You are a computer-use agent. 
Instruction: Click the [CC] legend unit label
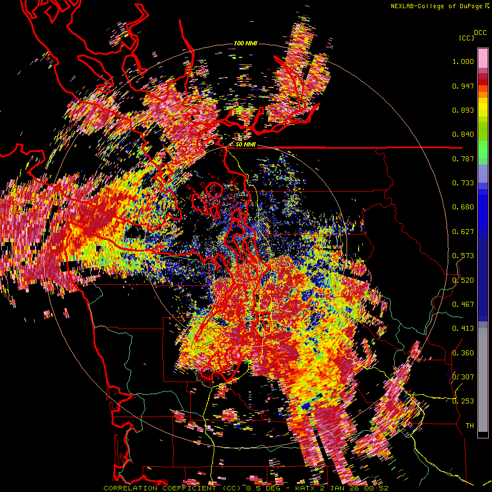466,38
